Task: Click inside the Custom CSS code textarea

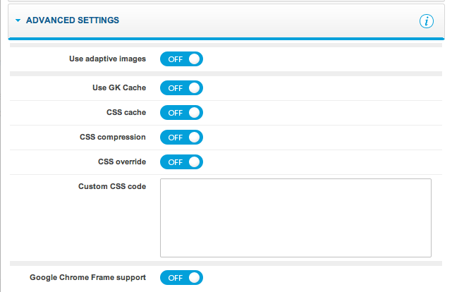Action: [295, 218]
